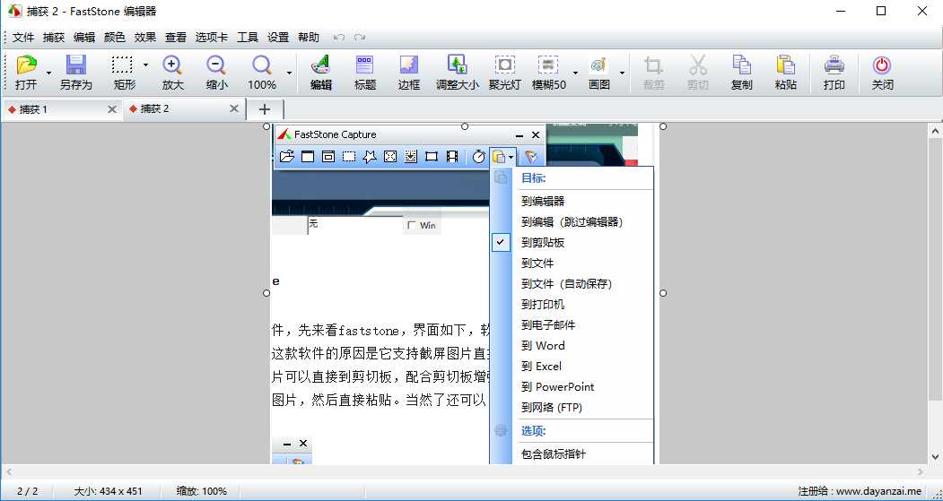943x501 pixels.
Task: Expand the 模糊50 blur dropdown arrow
Action: [x=575, y=73]
